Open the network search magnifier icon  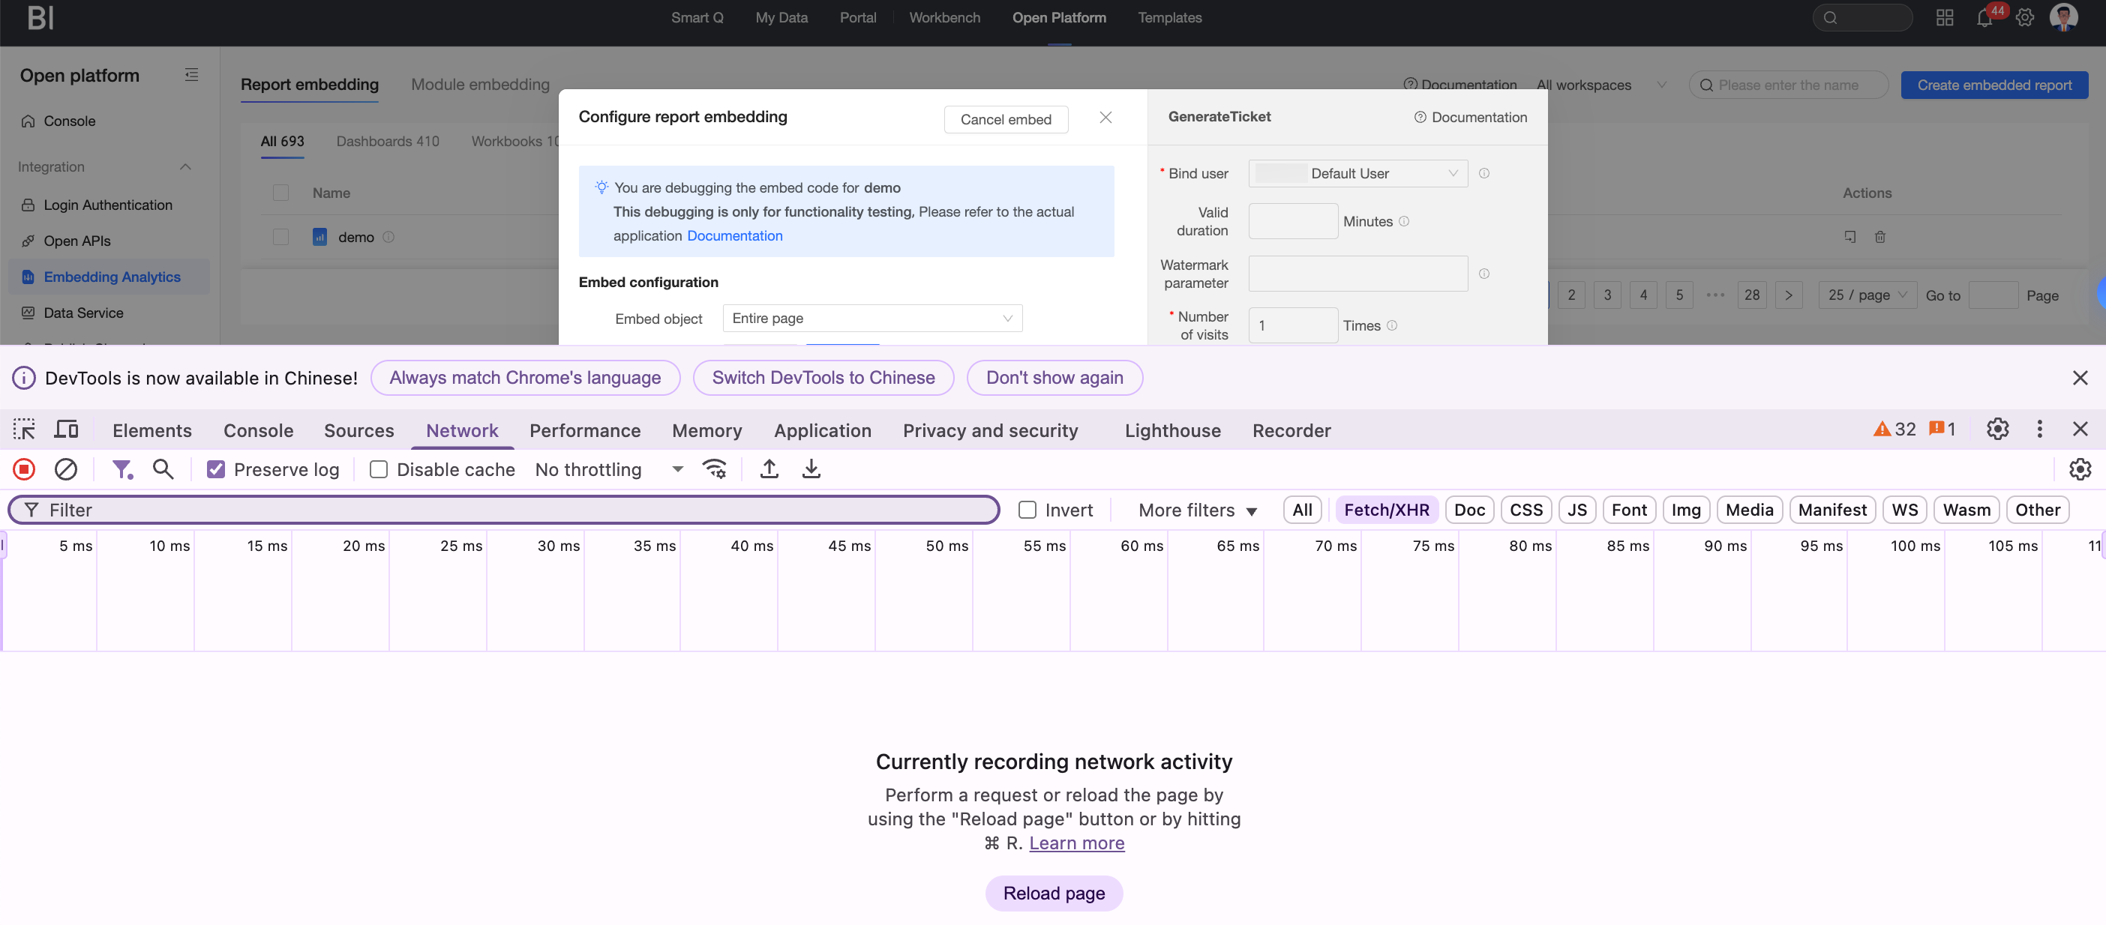click(x=163, y=469)
